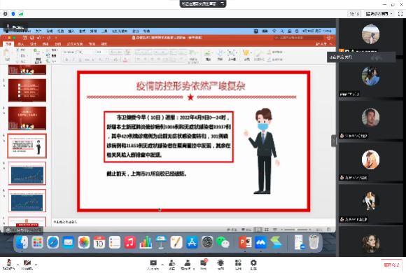Select the Insert ribbon tab in PowerPoint
Screen dimensions: 406x273
click(21, 44)
